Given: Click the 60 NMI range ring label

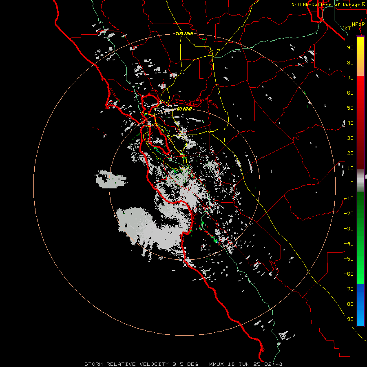Looking at the screenshot, I should point(184,109).
